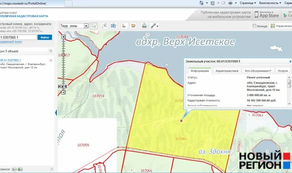Click the 307044 quarter label on map

pos(182,37)
